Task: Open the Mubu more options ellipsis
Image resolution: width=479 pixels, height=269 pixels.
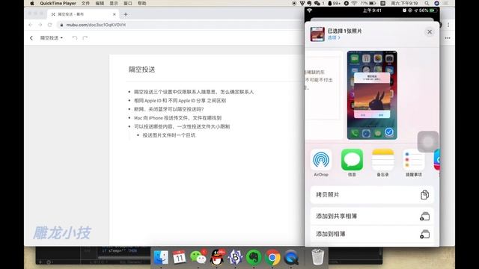Action: (x=448, y=38)
